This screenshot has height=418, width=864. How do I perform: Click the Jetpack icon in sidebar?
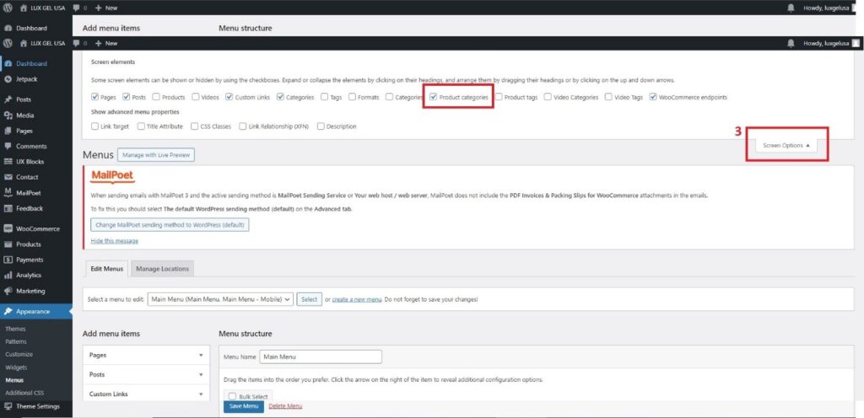(8, 79)
